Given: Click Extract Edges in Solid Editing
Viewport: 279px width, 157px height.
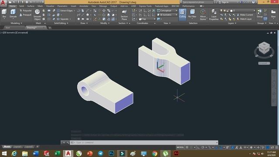Looking at the screenshot, I should click(x=65, y=10).
